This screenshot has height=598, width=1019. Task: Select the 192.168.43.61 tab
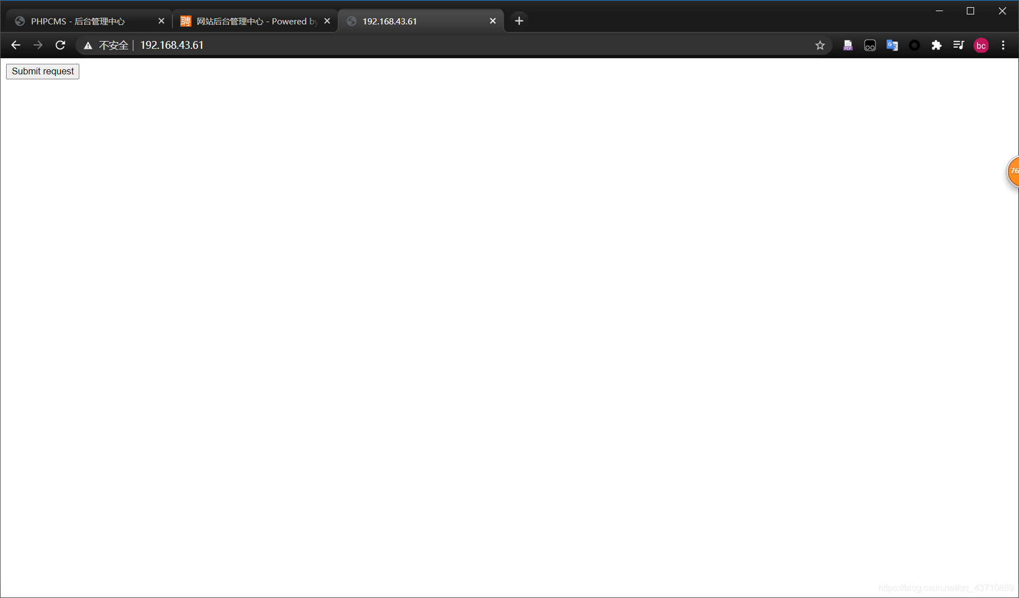(420, 21)
